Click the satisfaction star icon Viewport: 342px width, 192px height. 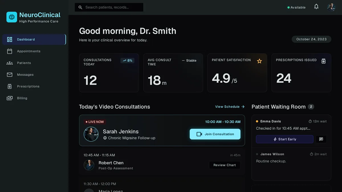click(x=259, y=61)
